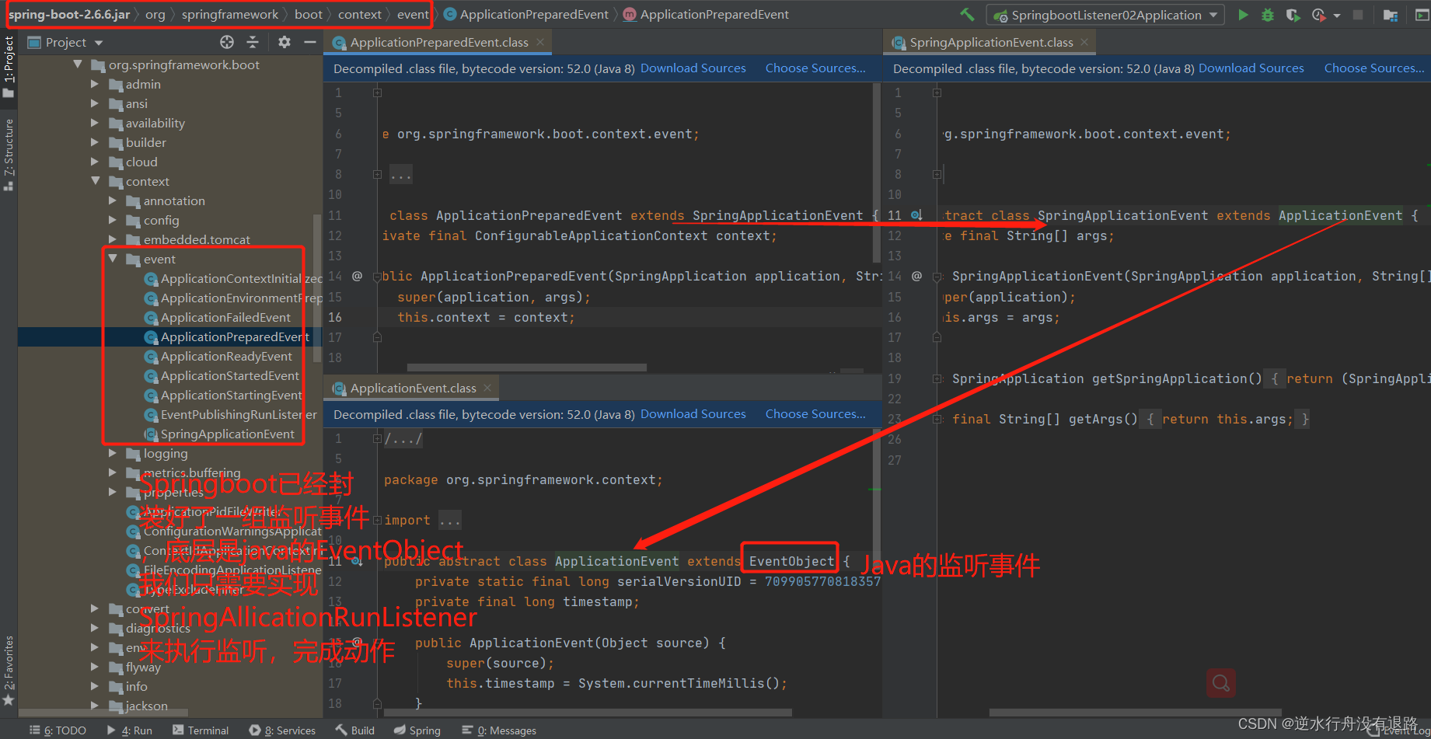Switch to ApplicationEvent.class tab
1431x739 pixels.
(413, 388)
